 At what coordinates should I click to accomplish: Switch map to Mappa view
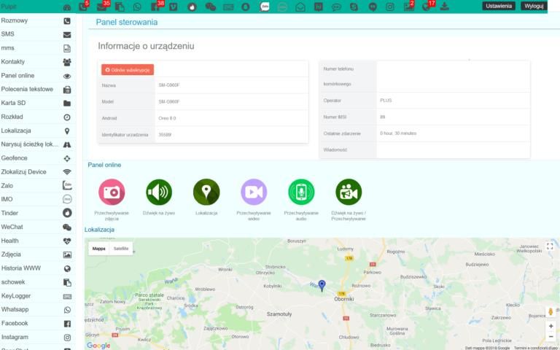[x=99, y=249]
